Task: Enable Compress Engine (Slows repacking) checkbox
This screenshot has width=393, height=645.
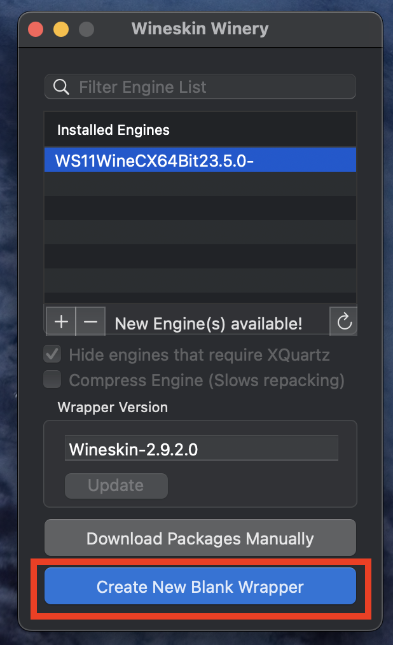Action: 53,380
